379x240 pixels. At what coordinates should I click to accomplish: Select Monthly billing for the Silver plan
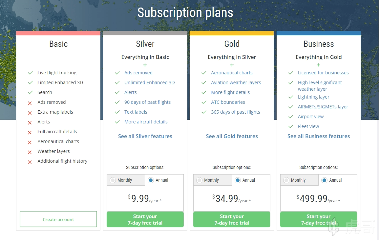[113, 180]
